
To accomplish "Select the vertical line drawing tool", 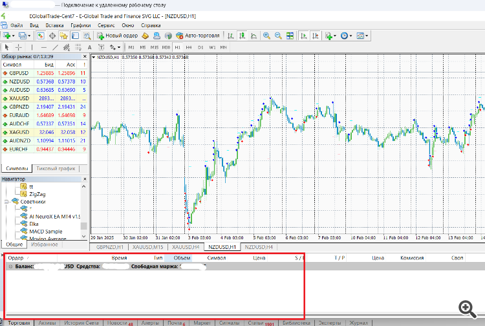I will (31, 47).
